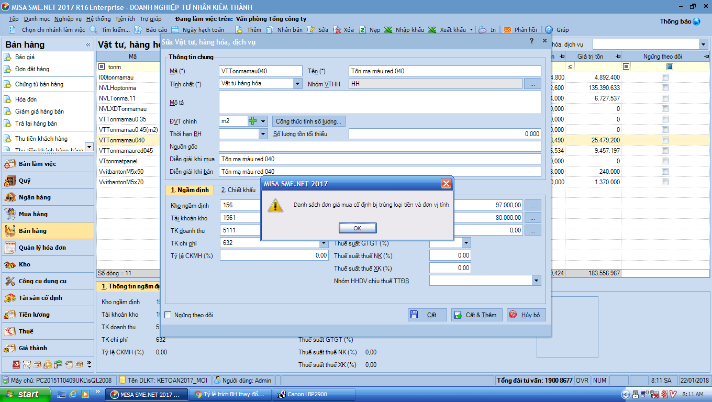This screenshot has height=402, width=712.
Task: Toggle Ngừng theo dõi checkbox for NVLHoptonma row
Action: 665,88
